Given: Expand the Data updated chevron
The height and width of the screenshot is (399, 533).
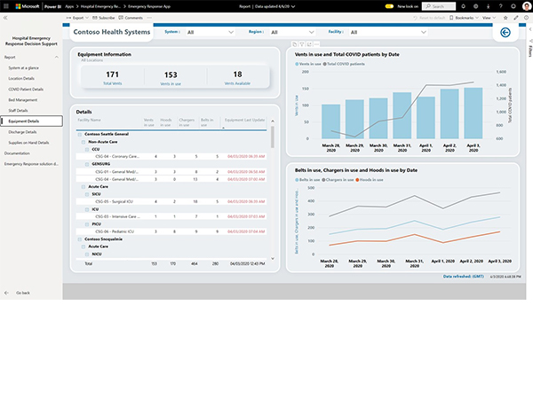Looking at the screenshot, I should point(293,6).
